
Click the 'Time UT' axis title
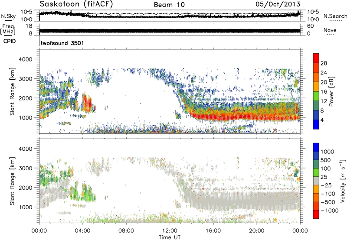point(170,237)
